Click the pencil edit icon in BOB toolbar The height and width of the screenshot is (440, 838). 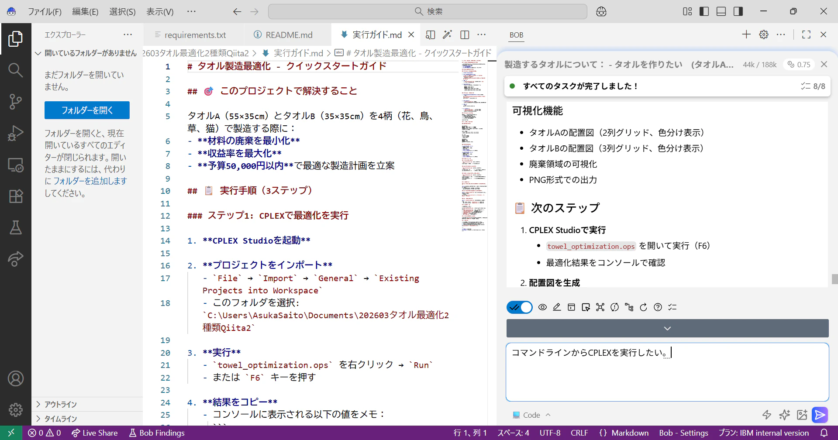point(557,307)
